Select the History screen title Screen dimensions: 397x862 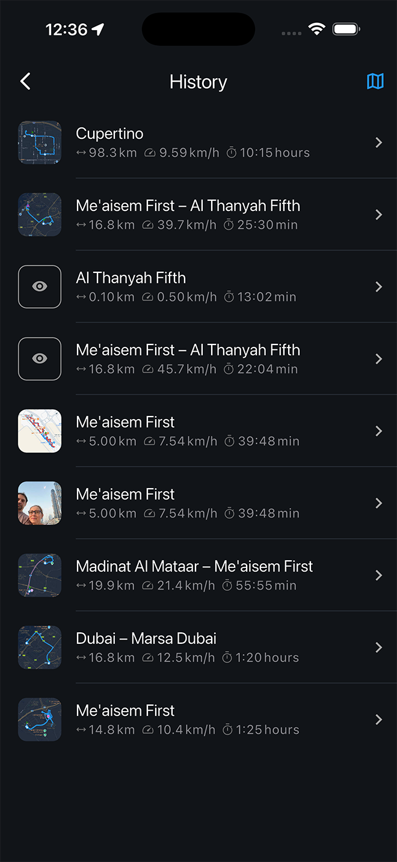(198, 81)
